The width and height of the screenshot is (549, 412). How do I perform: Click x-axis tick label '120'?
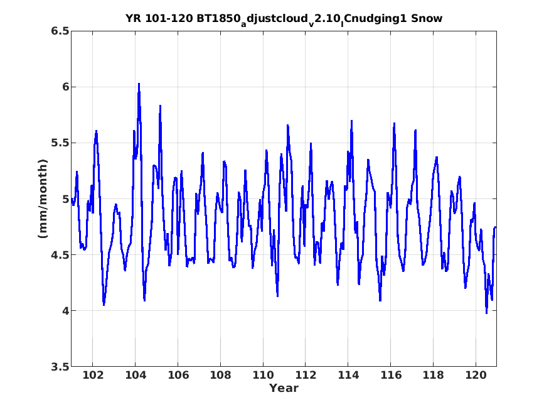tap(476, 375)
